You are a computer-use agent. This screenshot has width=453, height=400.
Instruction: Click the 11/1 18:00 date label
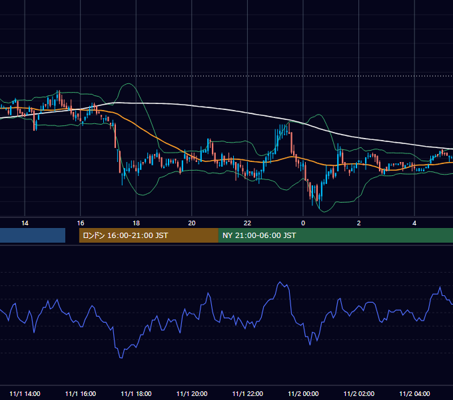point(136,393)
